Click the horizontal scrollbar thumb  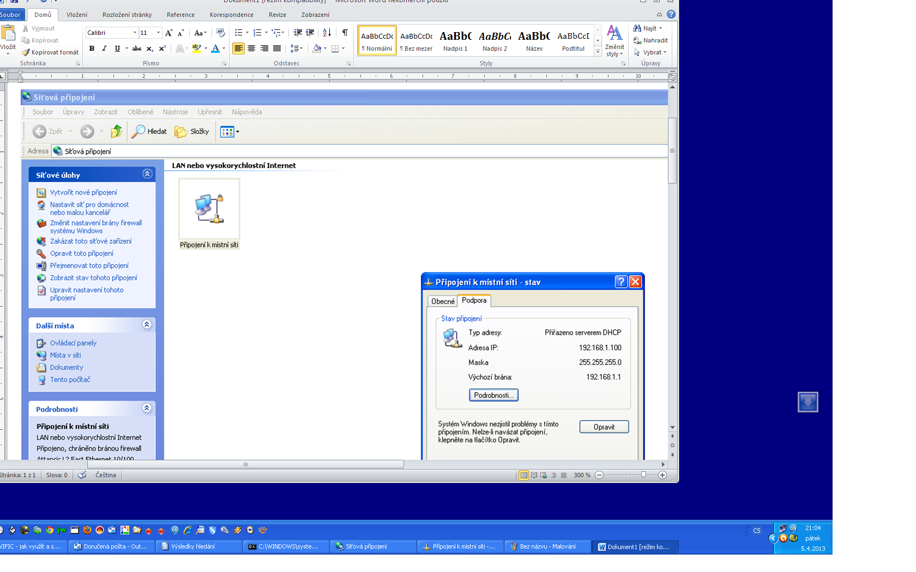pyautogui.click(x=245, y=465)
